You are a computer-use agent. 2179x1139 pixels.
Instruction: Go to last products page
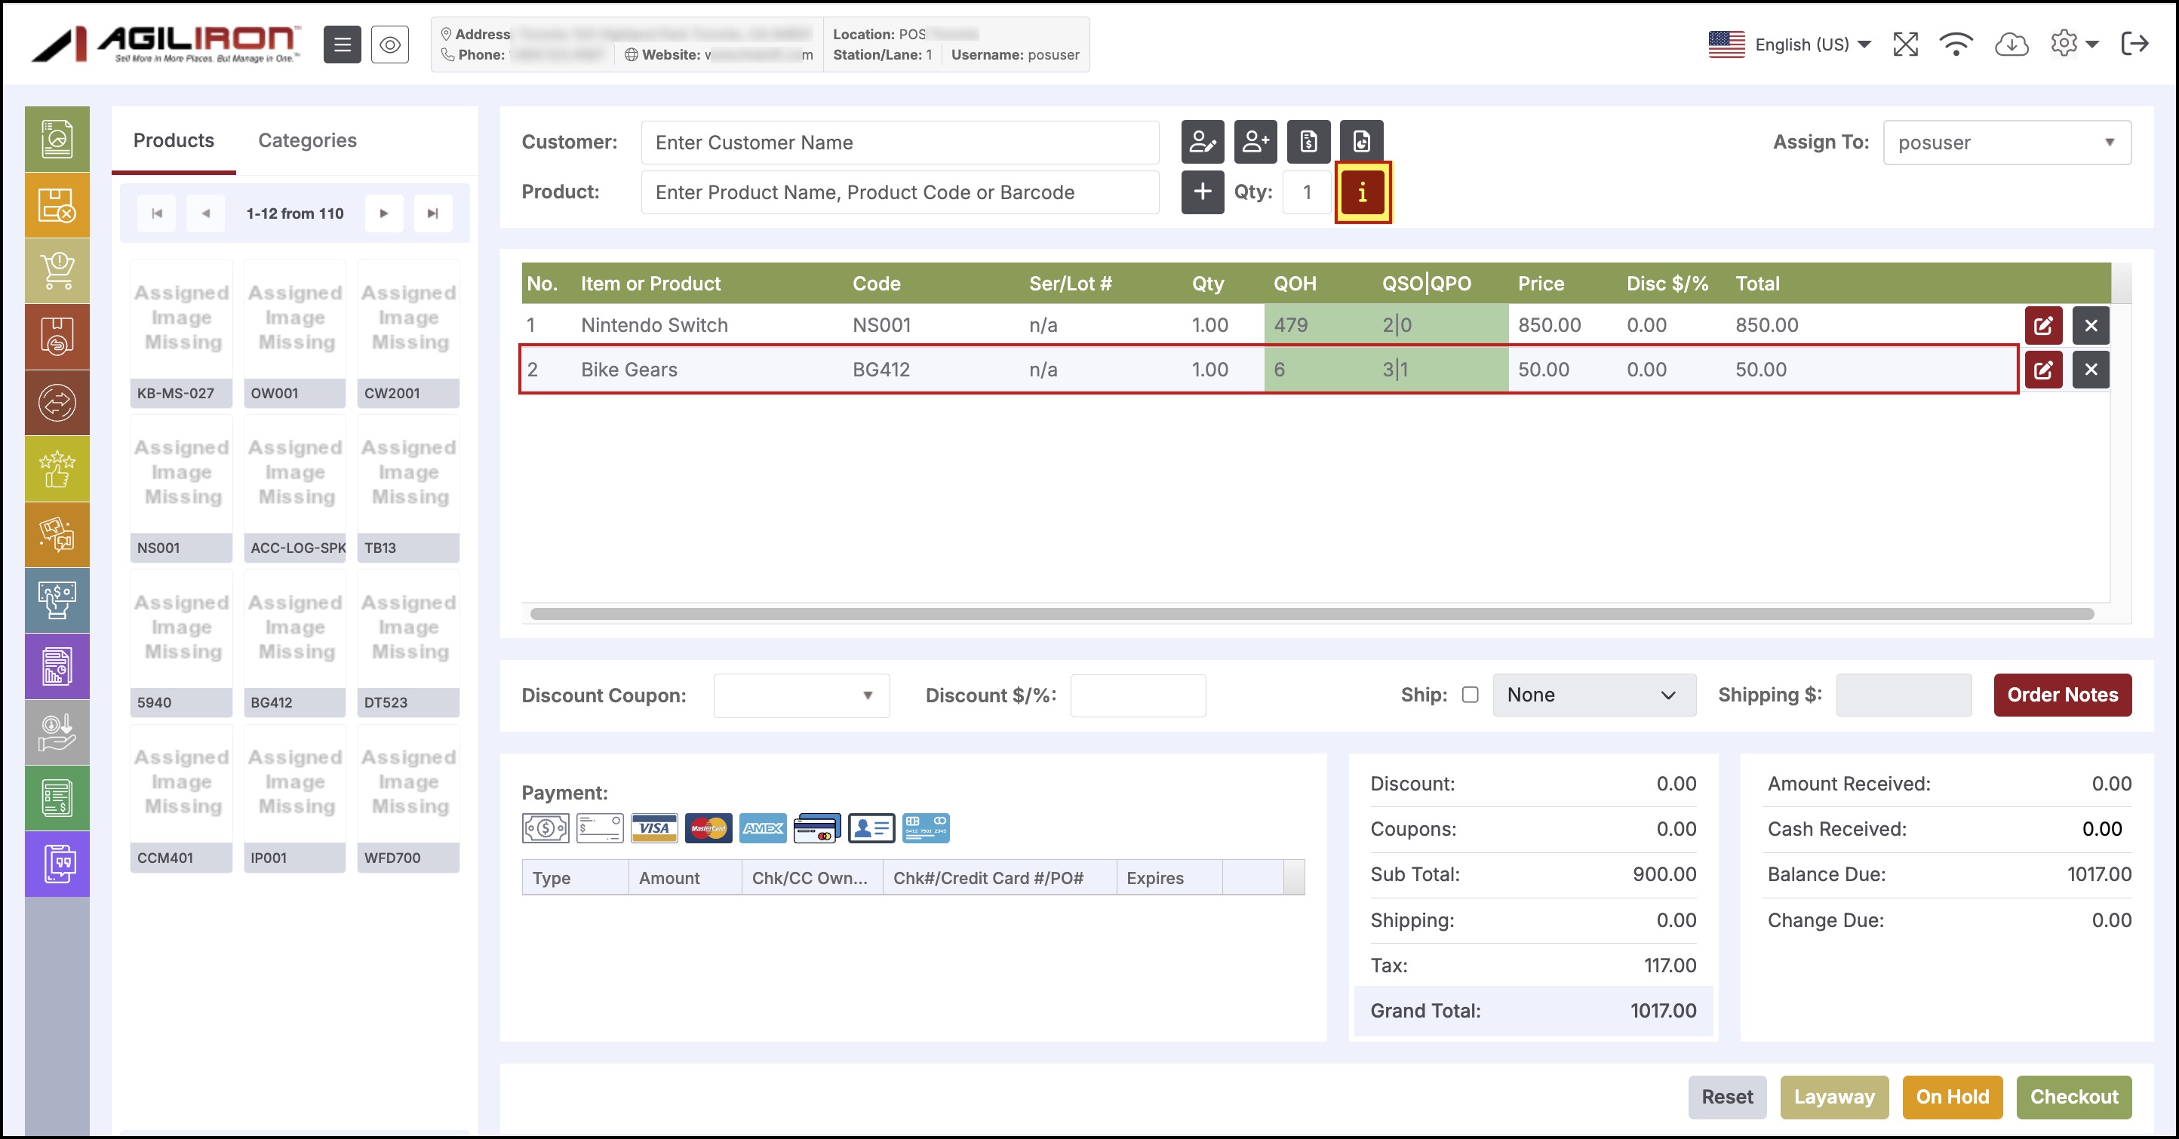432,213
